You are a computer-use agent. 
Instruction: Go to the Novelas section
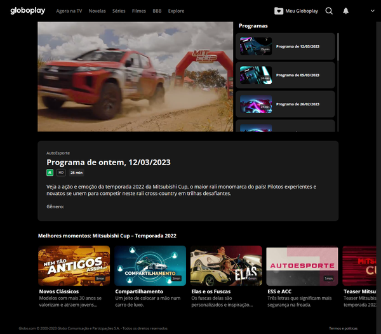click(x=97, y=11)
